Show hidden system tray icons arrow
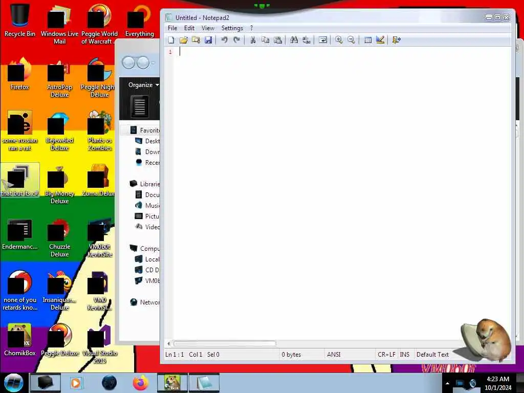 tap(447, 383)
